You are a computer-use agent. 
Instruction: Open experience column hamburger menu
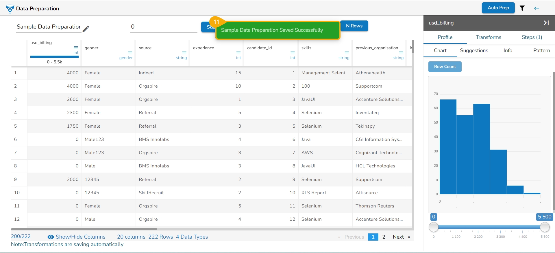tap(238, 53)
